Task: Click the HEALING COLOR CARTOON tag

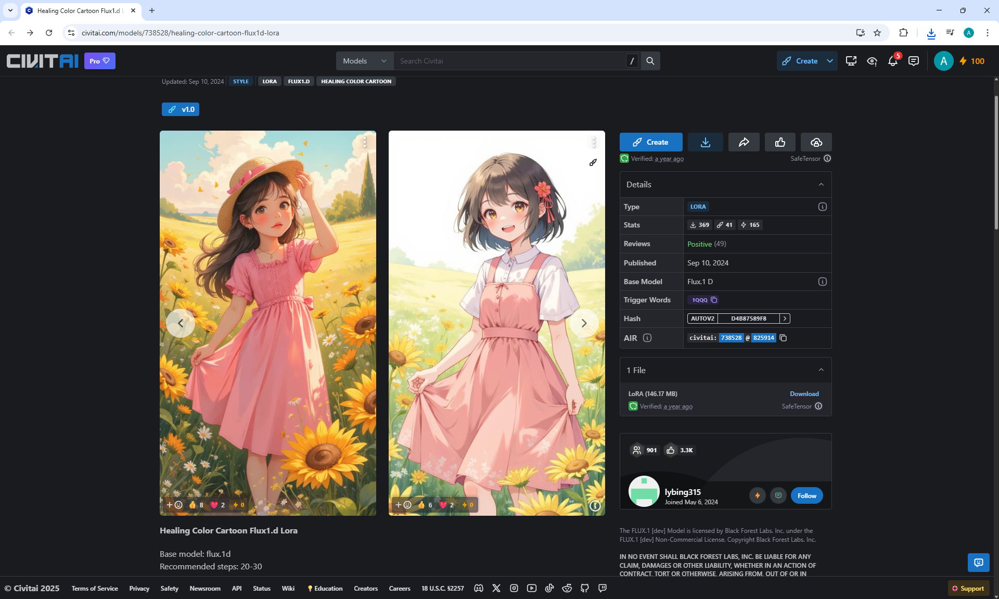Action: coord(356,81)
